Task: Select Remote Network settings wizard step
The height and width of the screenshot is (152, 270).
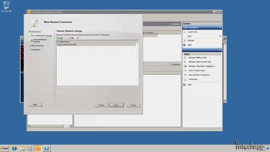Action: pyautogui.click(x=40, y=41)
